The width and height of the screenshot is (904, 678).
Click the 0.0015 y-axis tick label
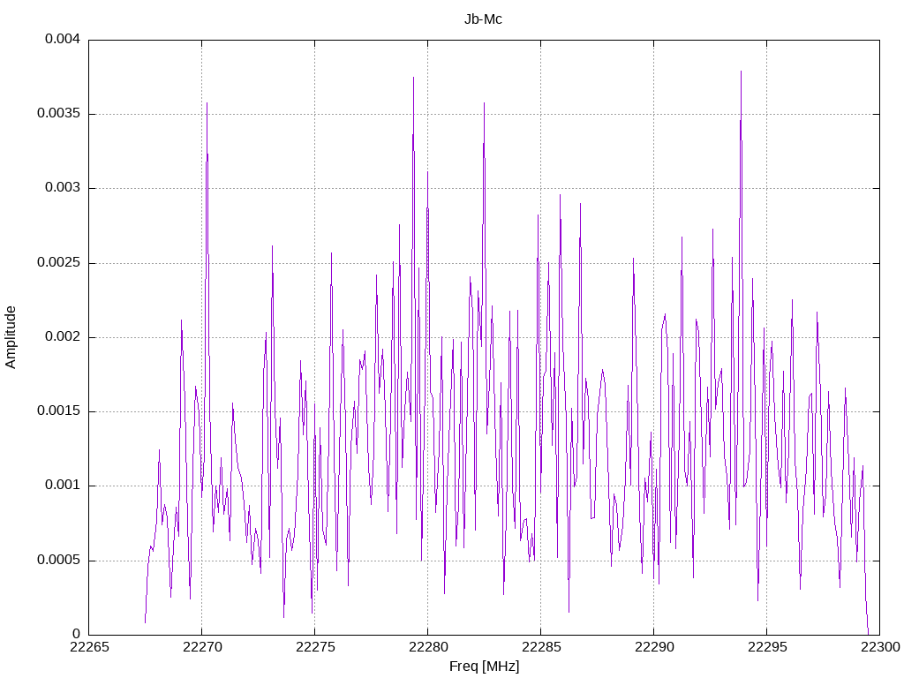click(x=58, y=411)
